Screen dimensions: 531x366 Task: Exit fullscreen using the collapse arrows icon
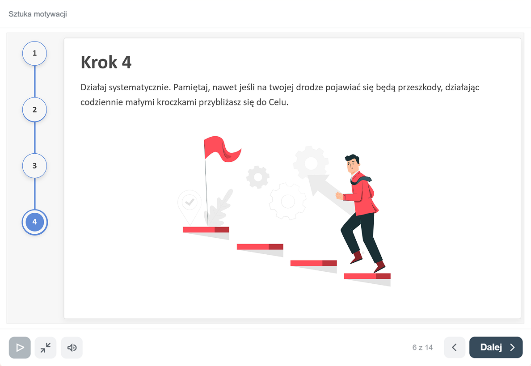(x=46, y=347)
